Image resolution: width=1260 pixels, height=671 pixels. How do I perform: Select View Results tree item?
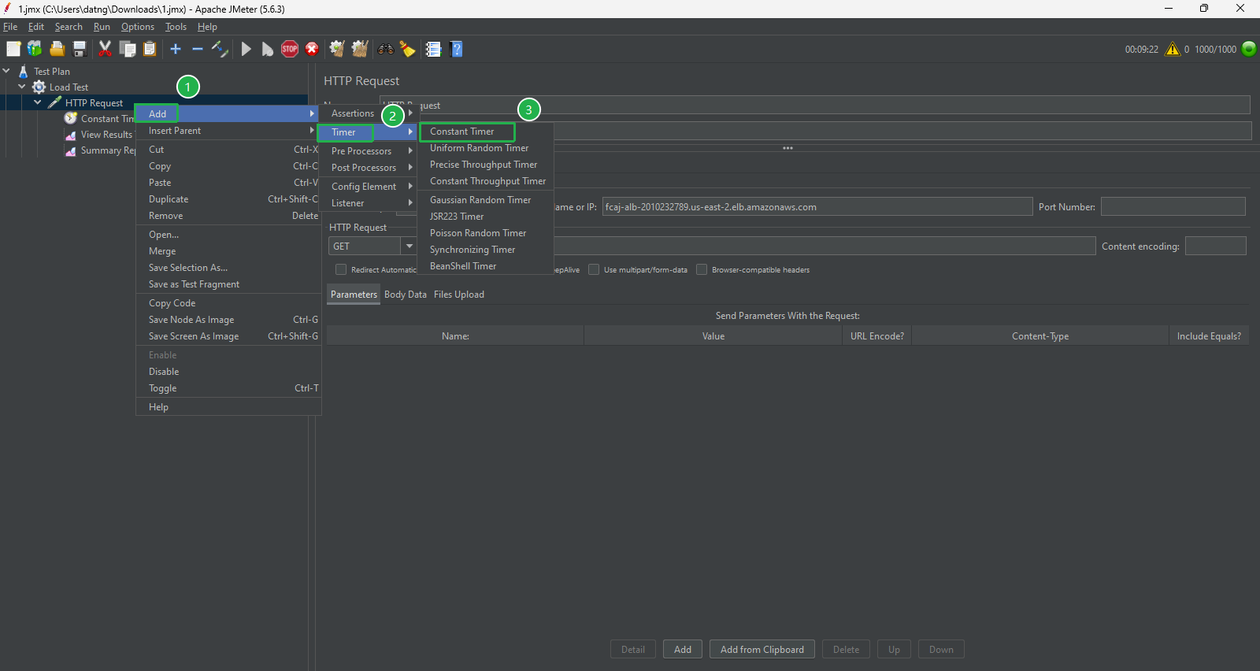[99, 135]
